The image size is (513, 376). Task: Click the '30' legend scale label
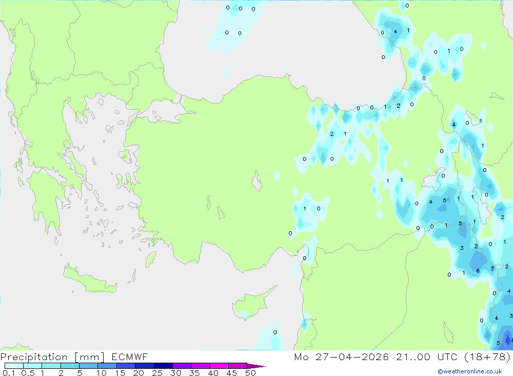(x=175, y=373)
